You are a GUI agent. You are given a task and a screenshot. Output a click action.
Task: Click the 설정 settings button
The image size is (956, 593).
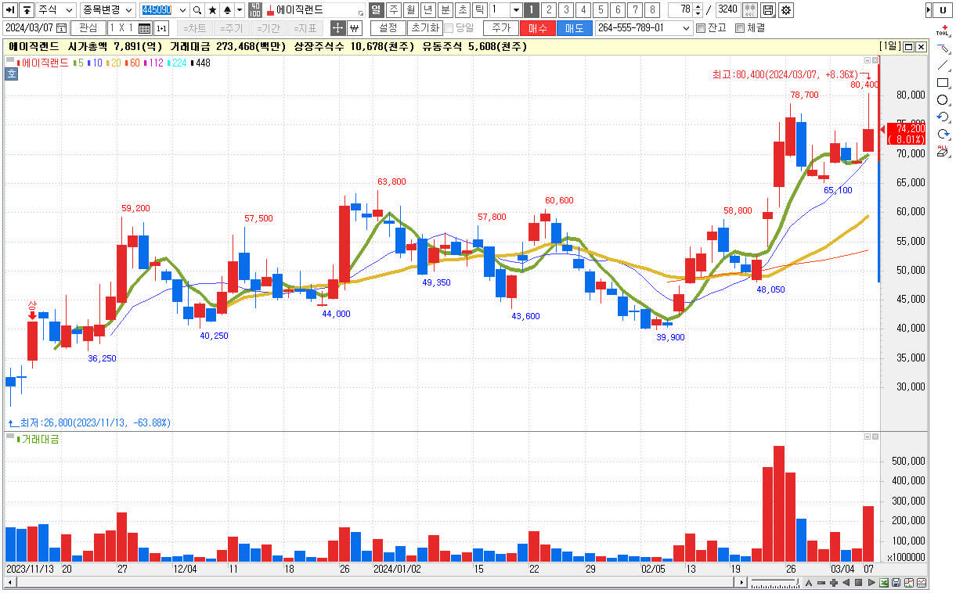388,28
